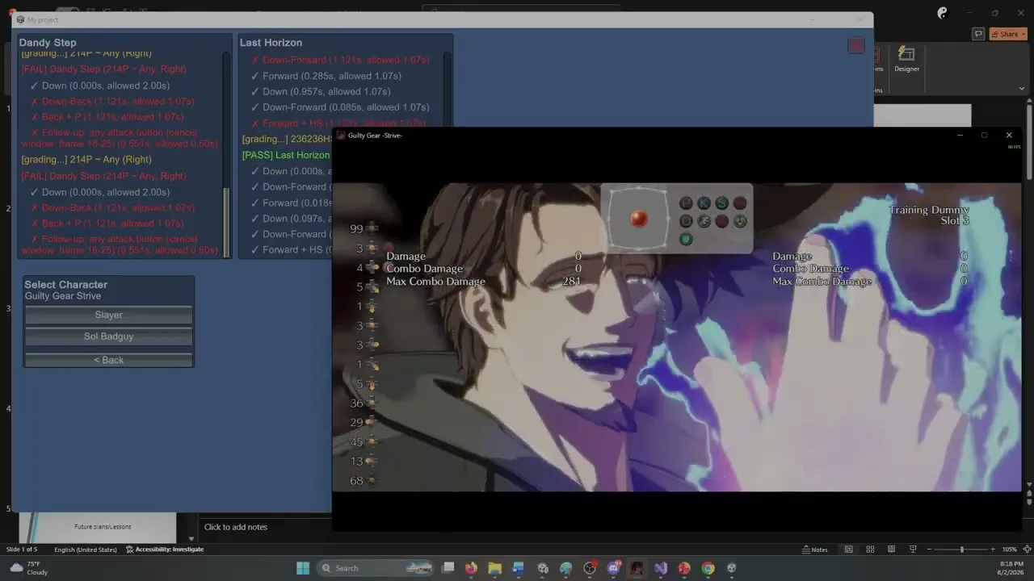Open Visual Studio from the taskbar
This screenshot has width=1034, height=581.
(x=661, y=568)
